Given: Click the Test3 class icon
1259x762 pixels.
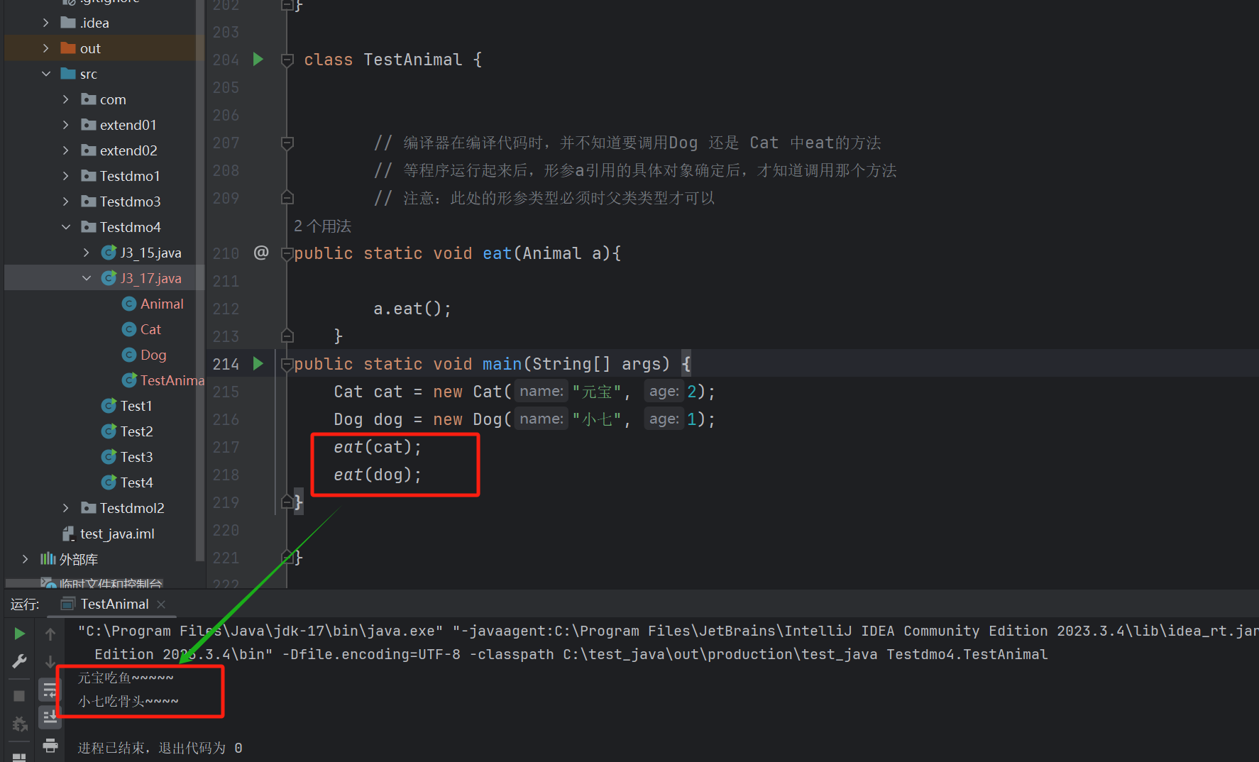Looking at the screenshot, I should (109, 457).
